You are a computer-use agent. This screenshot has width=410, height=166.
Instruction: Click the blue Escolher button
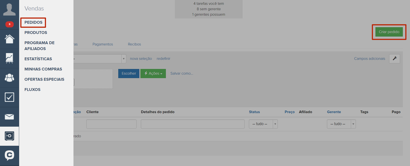click(x=129, y=74)
